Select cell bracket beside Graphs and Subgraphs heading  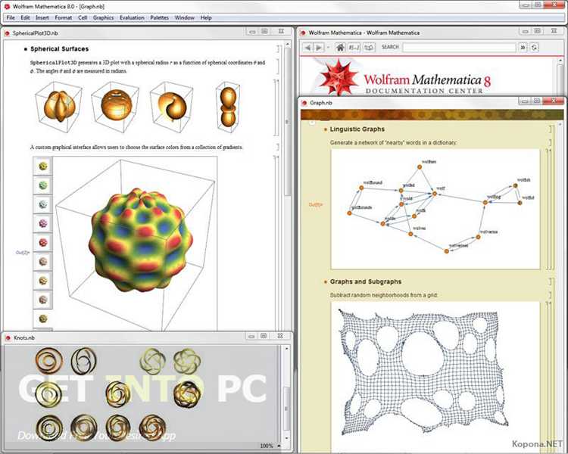[551, 281]
